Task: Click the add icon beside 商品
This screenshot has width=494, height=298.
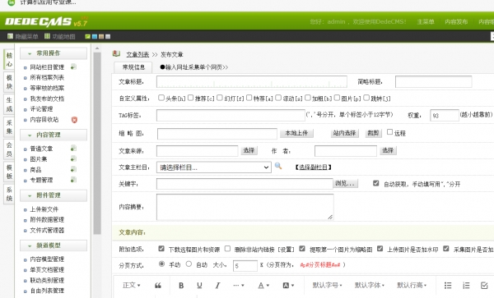Action: tap(73, 170)
